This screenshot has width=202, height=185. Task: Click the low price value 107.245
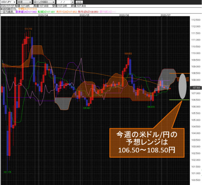[63, 6]
